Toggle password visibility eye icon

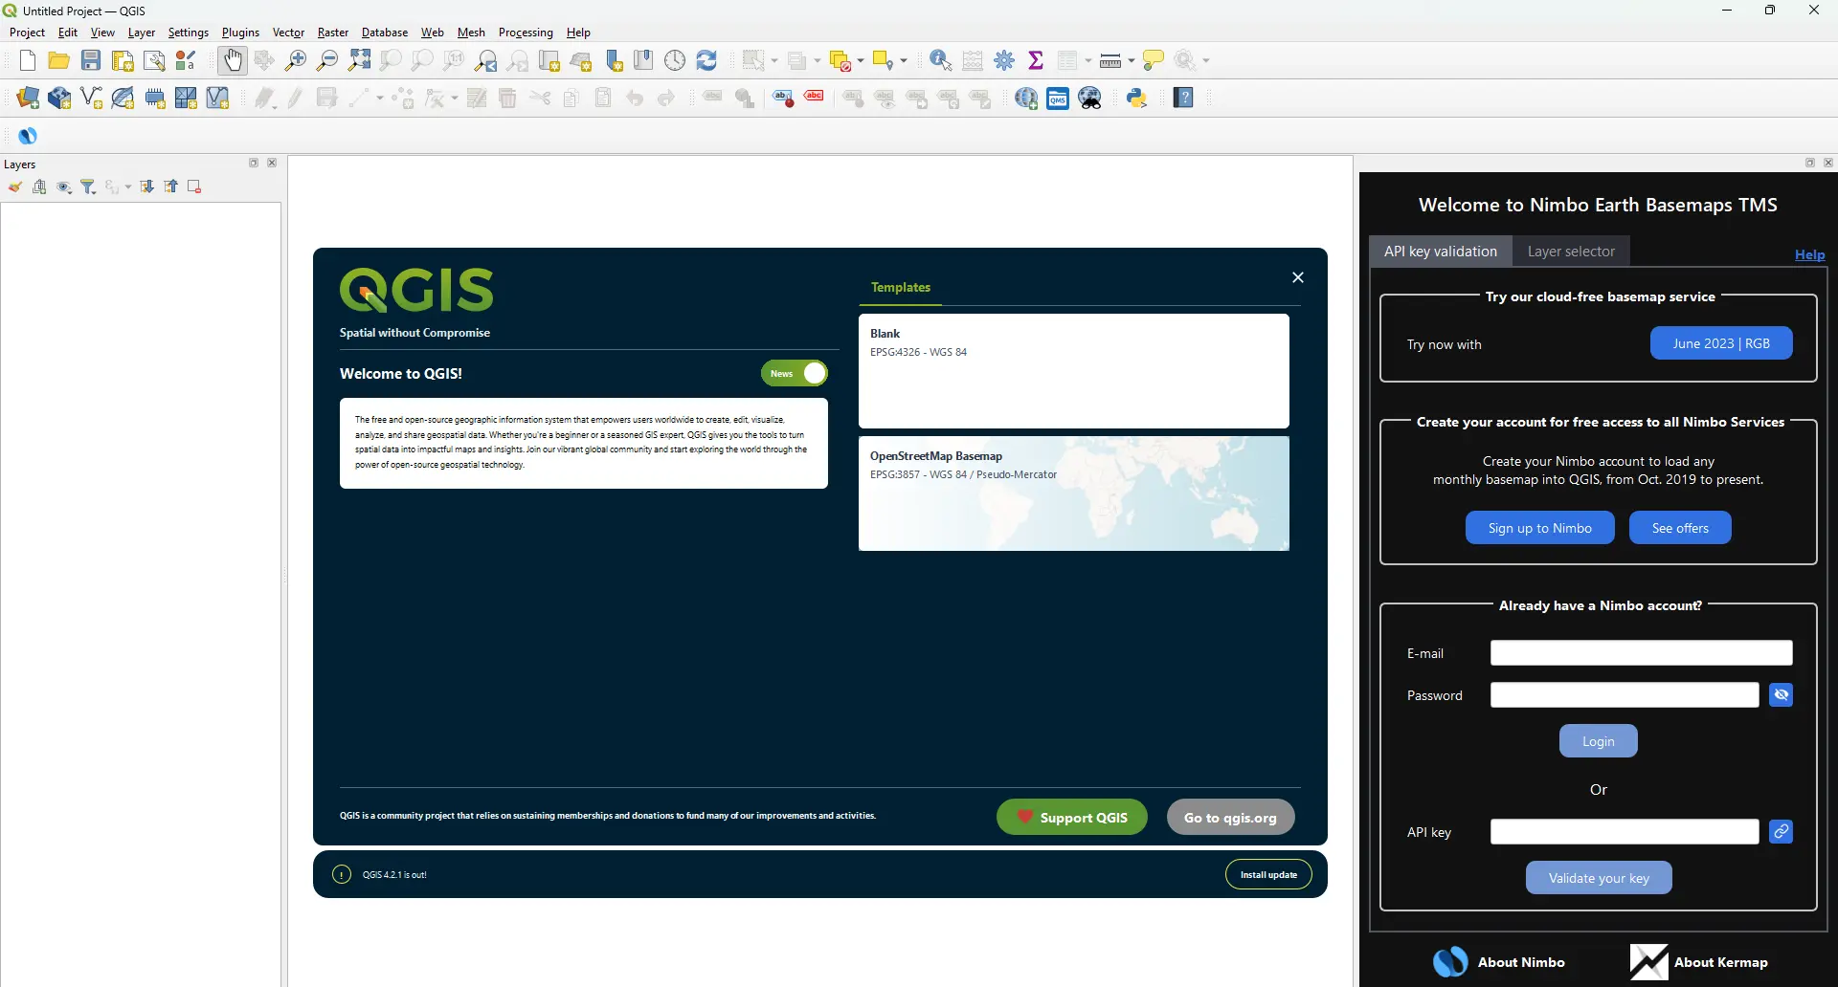[x=1782, y=695]
